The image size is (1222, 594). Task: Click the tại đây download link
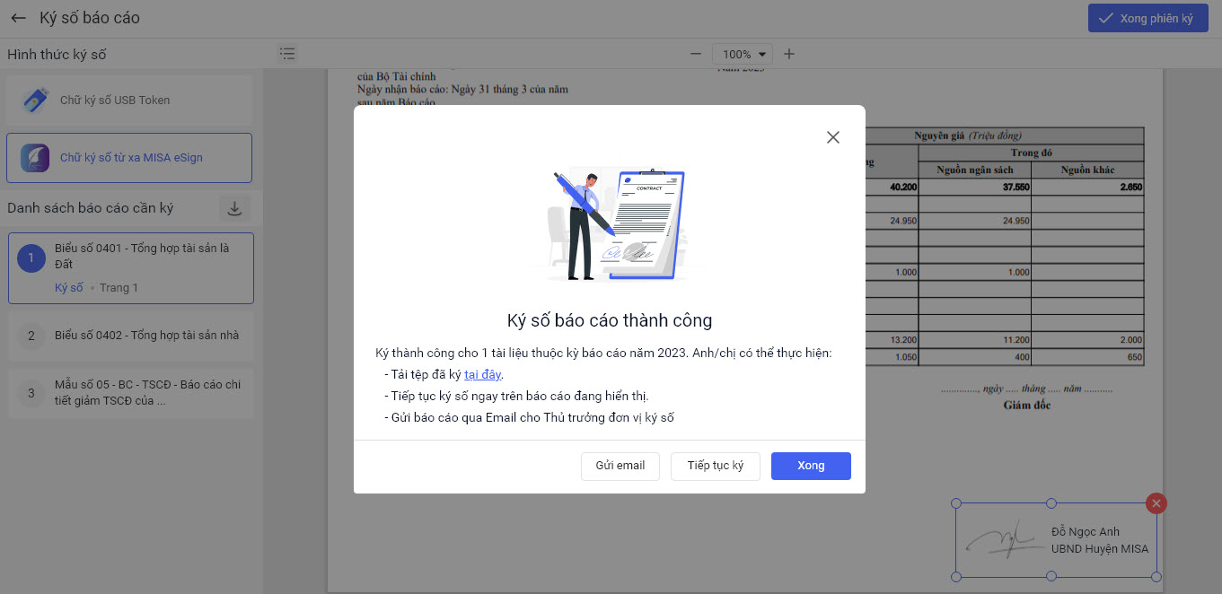482,374
